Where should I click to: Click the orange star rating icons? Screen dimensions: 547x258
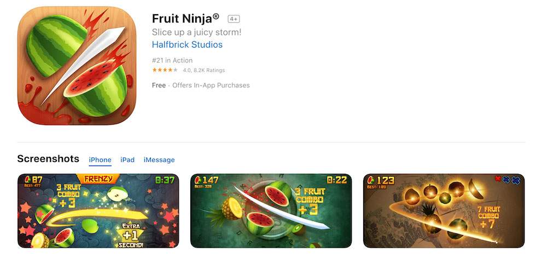(x=165, y=70)
